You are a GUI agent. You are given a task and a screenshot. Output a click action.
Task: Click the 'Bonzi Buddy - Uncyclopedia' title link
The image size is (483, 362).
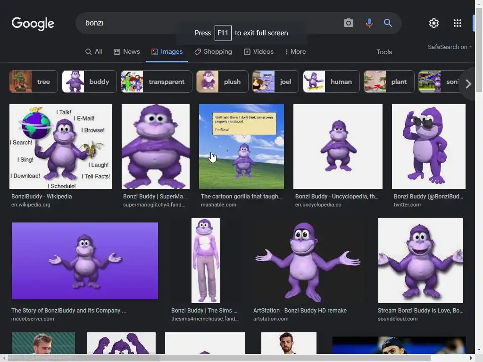click(337, 197)
